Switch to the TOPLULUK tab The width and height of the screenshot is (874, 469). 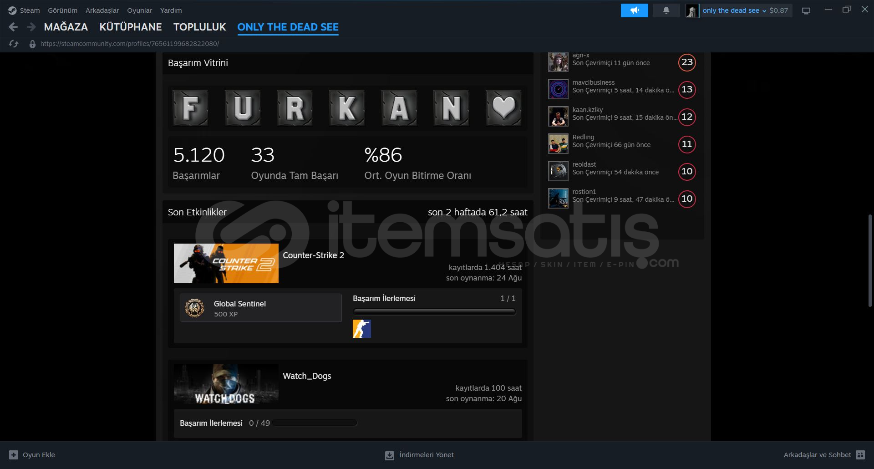(199, 27)
